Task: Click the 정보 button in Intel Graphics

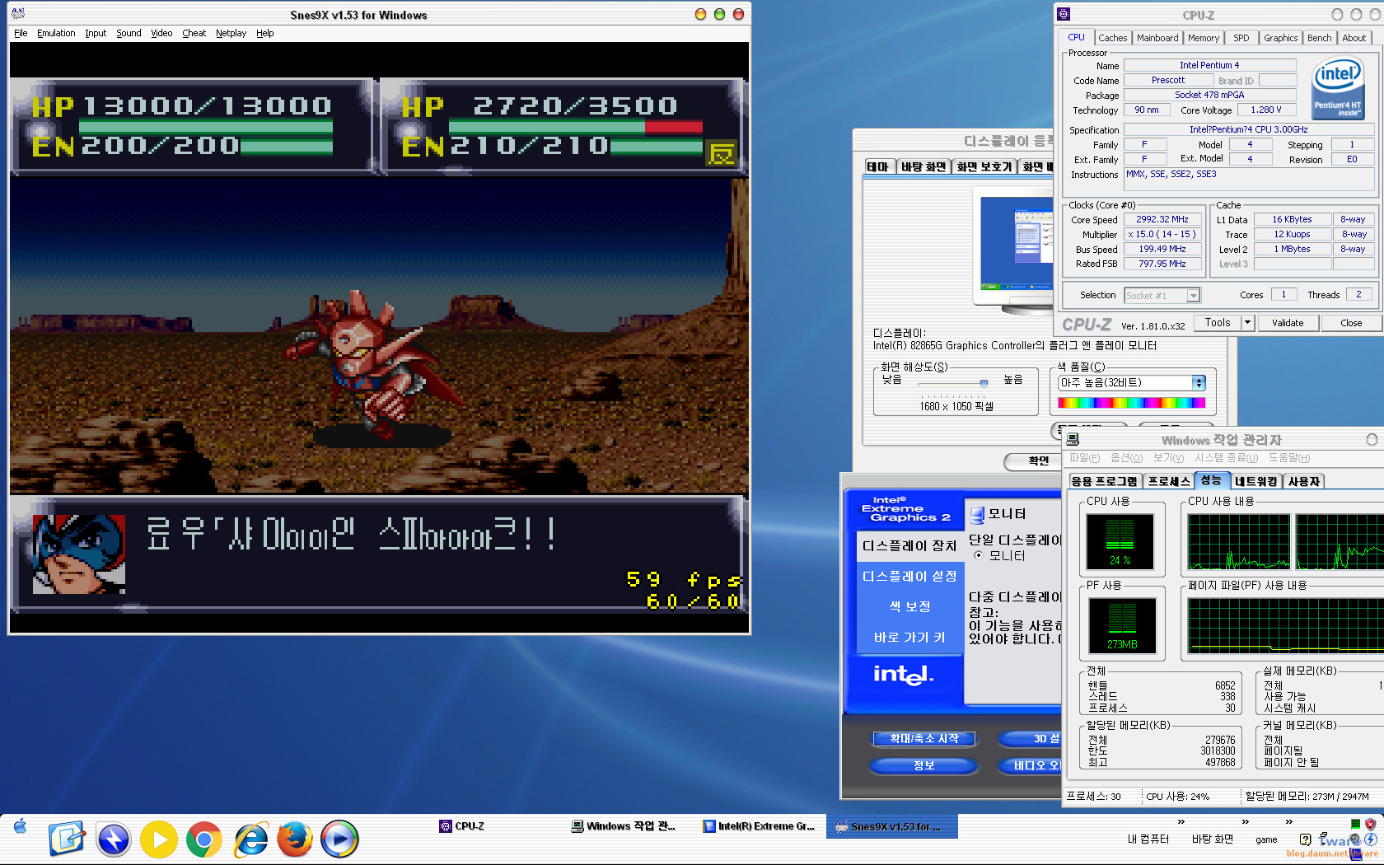Action: point(924,766)
